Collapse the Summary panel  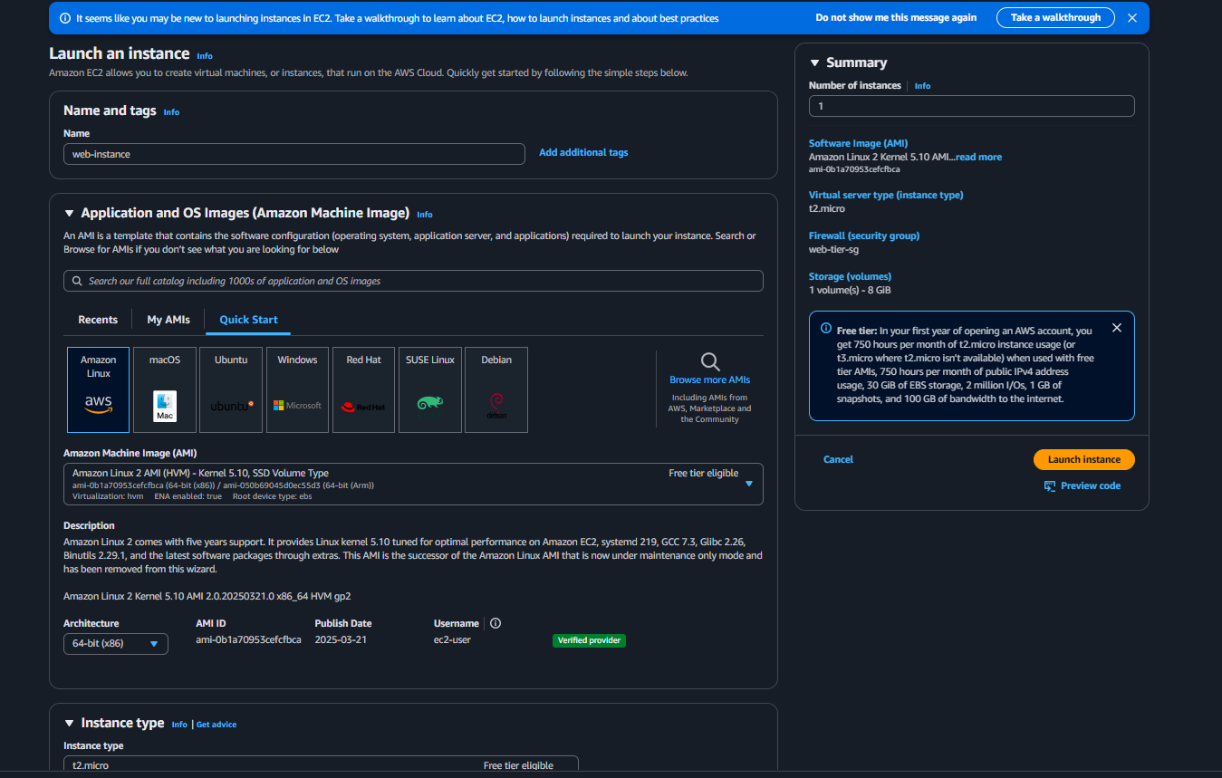click(x=814, y=62)
